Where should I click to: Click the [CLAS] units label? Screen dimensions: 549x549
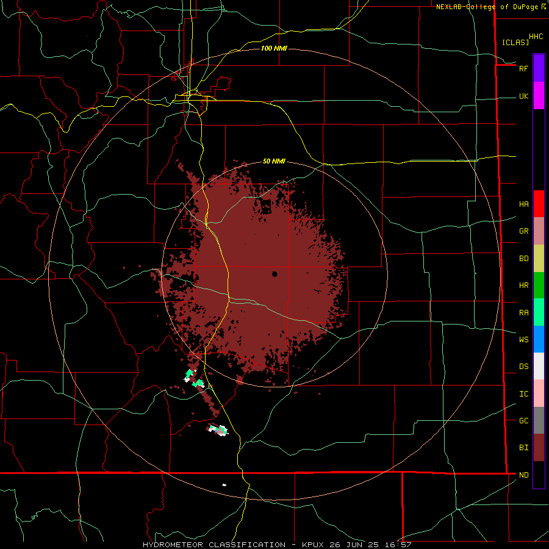pos(515,42)
